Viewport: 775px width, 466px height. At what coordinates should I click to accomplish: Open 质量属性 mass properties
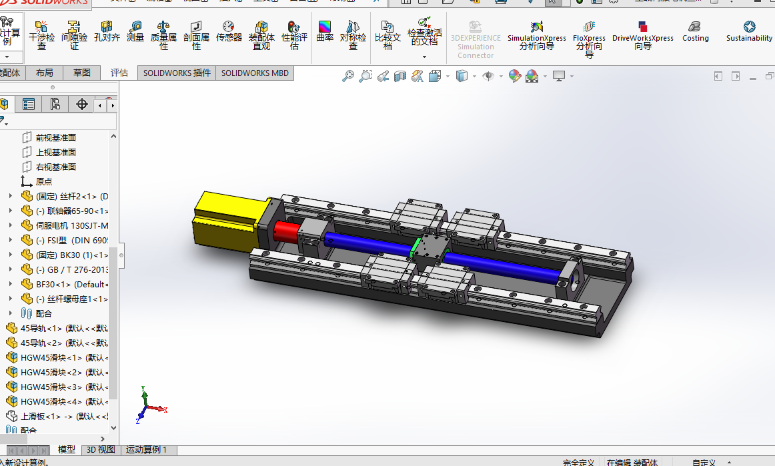click(x=163, y=35)
